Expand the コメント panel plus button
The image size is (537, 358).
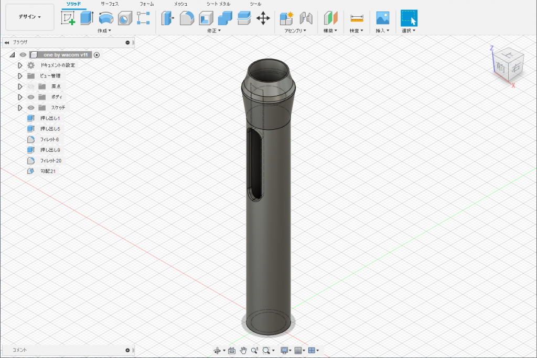[x=127, y=350]
